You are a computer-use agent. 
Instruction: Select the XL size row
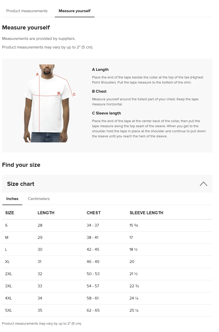(107, 262)
